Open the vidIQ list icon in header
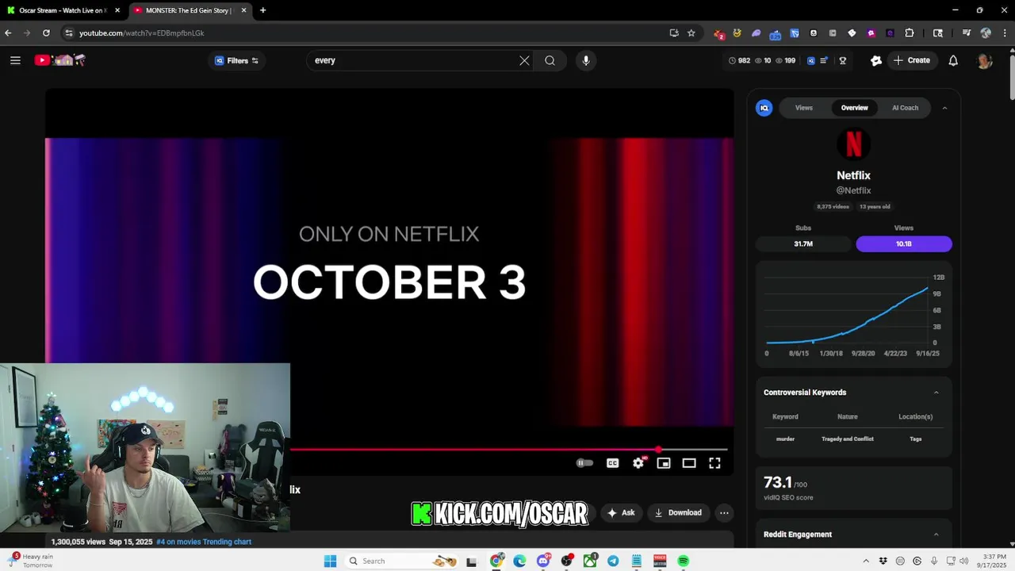 (824, 60)
